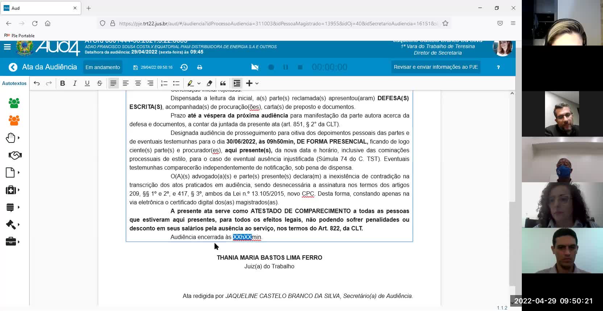Stop the recording
The height and width of the screenshot is (311, 603).
click(x=300, y=67)
